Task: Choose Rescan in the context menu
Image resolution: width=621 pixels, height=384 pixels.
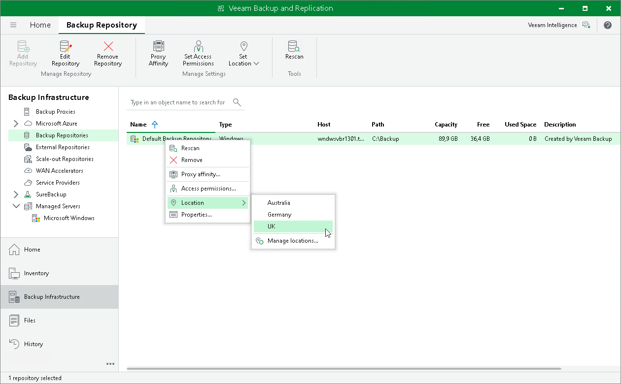Action: [207, 148]
